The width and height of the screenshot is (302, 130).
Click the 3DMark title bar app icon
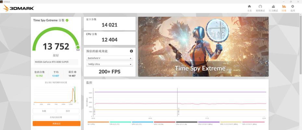click(x=2, y=2)
